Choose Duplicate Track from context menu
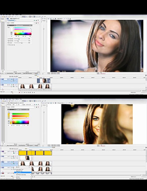Viewport: 147px width, 191px height. click(x=23, y=171)
